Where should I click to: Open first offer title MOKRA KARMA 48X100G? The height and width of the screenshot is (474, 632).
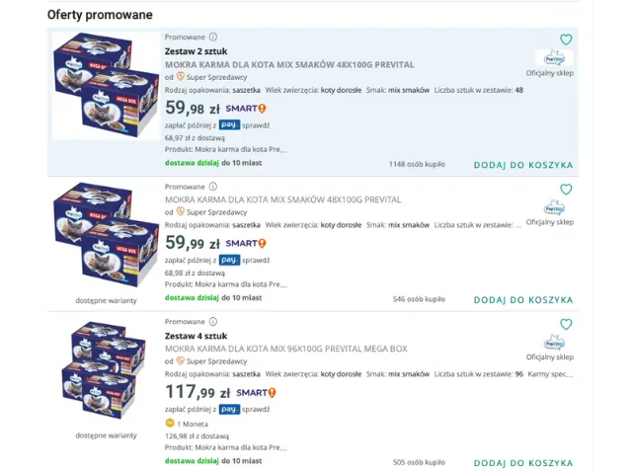pos(289,65)
